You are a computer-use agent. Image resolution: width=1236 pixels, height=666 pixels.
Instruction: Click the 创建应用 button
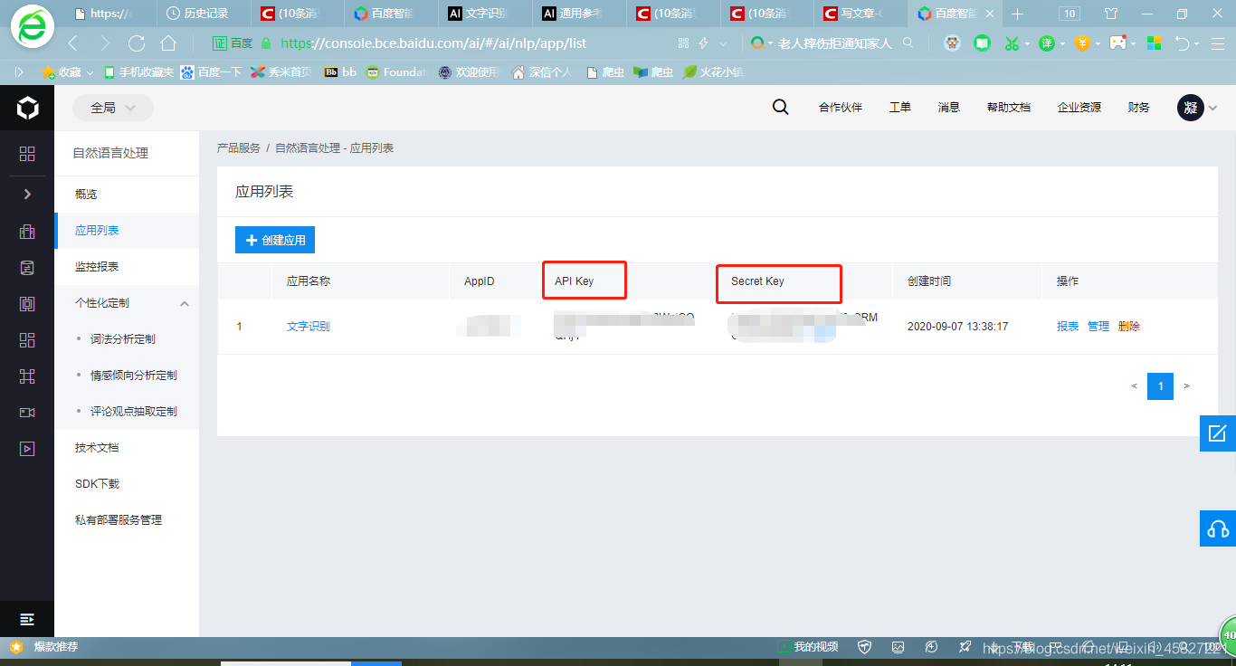[x=275, y=241]
